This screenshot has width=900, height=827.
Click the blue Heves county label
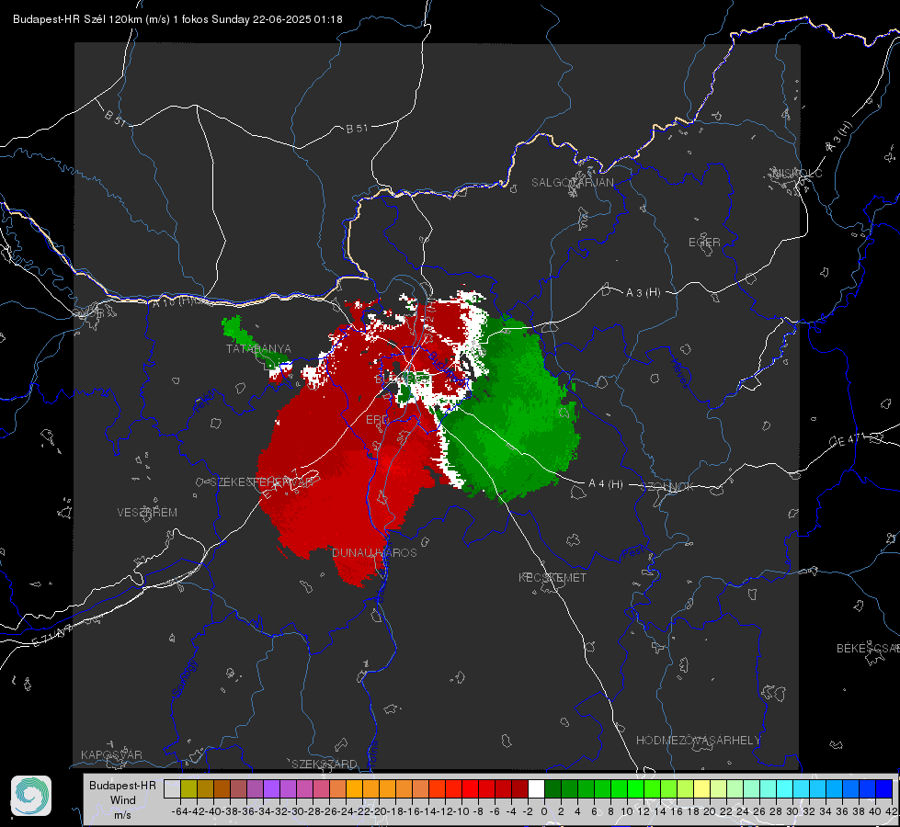click(x=679, y=374)
